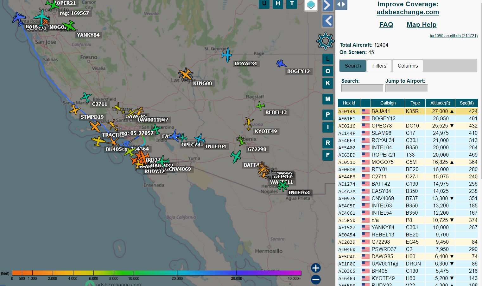
Task: Select the STMPD19 aircraft icon on map
Action: point(75,110)
